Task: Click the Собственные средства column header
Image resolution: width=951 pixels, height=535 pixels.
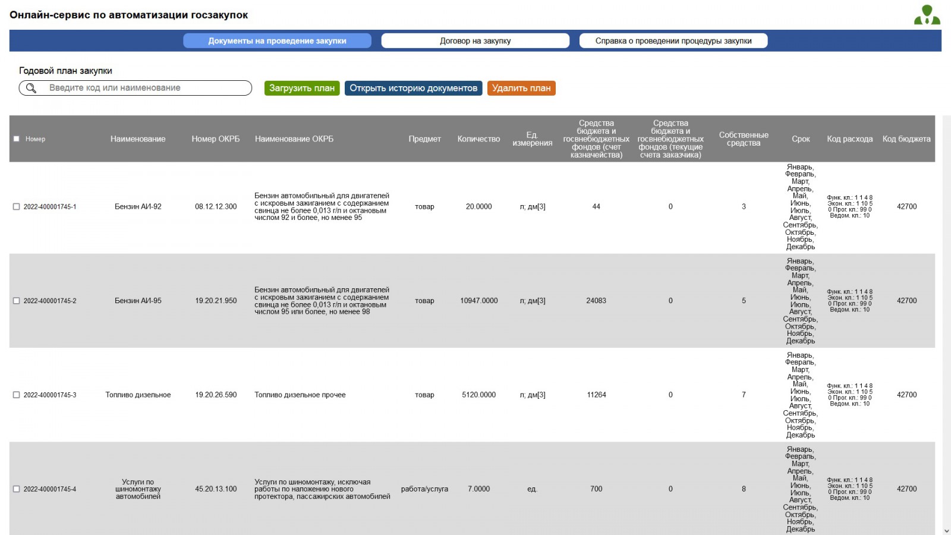Action: click(744, 139)
